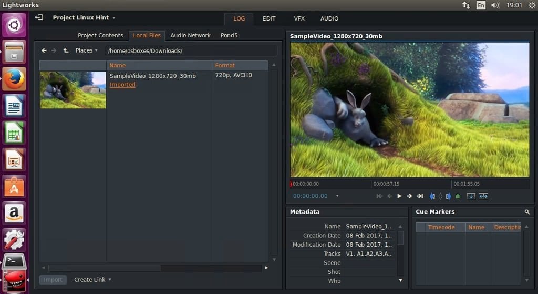Click the Scene metadata value field

click(370, 263)
